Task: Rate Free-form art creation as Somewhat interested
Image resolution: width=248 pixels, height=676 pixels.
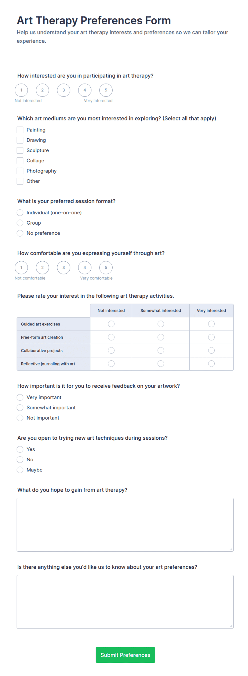Action: click(161, 337)
